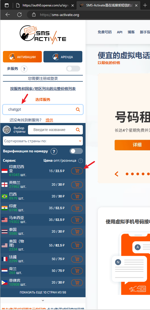Add USA (美国 物理) number to cart

click(x=77, y=245)
